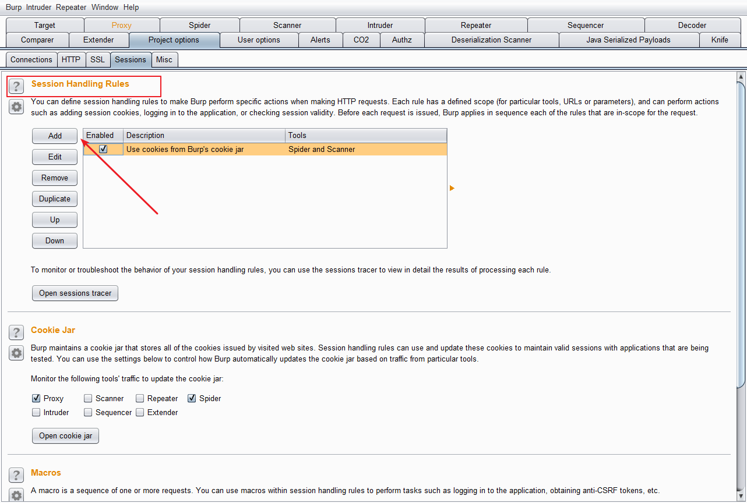This screenshot has height=503, width=747.
Task: Click the Cookie Jar help question icon
Action: (x=16, y=332)
